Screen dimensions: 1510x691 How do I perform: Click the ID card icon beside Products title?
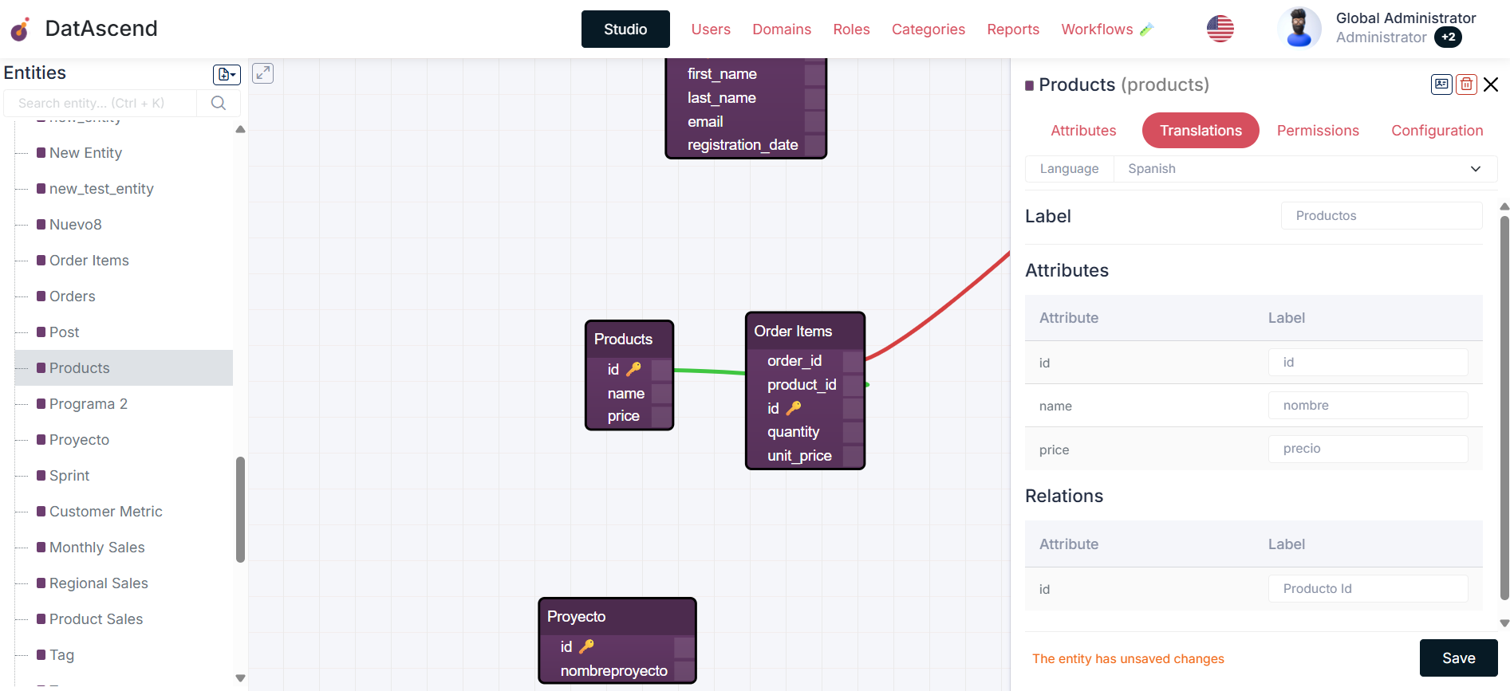click(x=1441, y=84)
